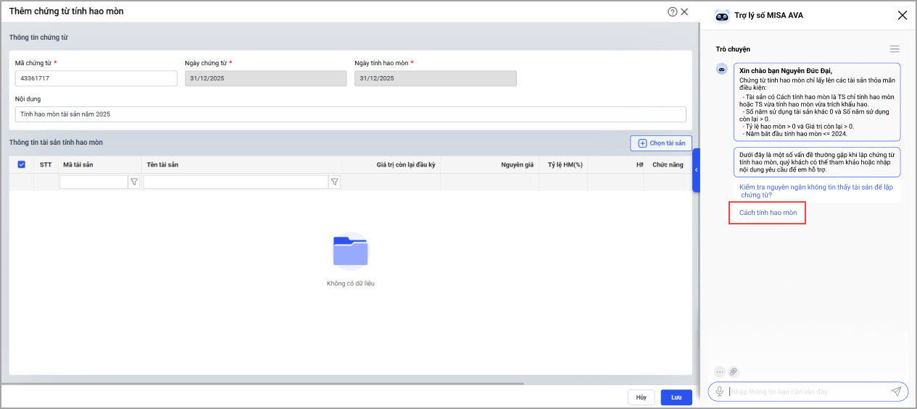Click the chat message input box
Viewport: 917px width, 409px height.
click(x=808, y=392)
